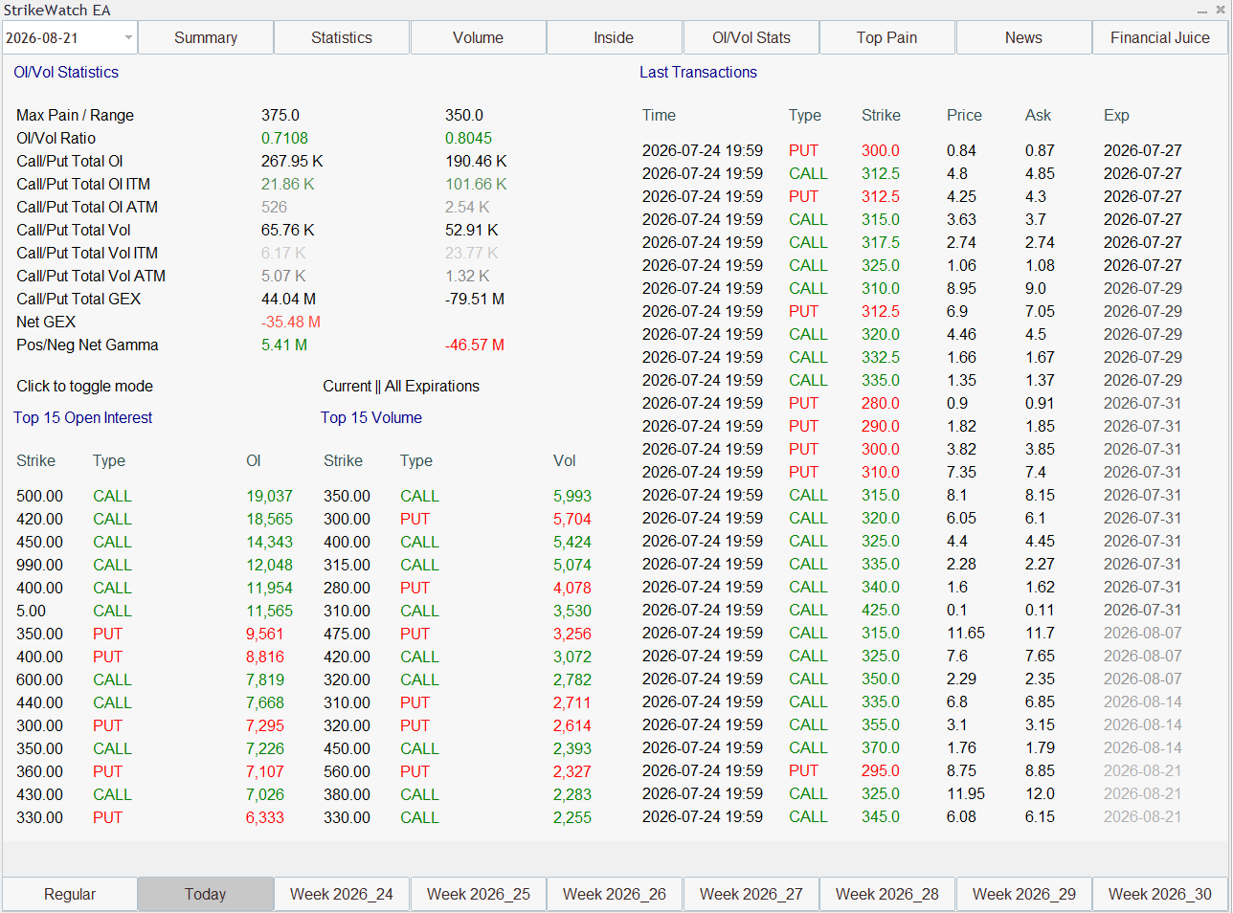The image size is (1233, 913).
Task: Open the OI/Vol Stats tab
Action: [x=751, y=38]
